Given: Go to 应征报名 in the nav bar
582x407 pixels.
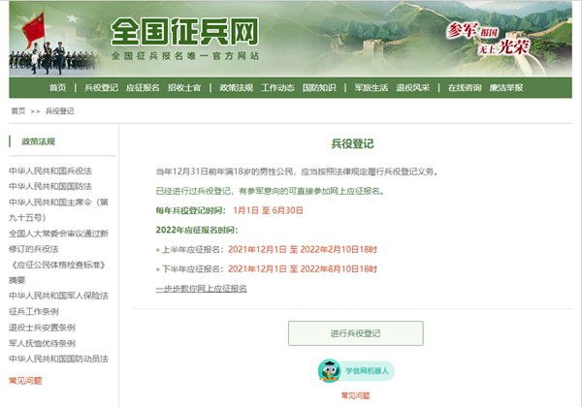Looking at the screenshot, I should (143, 88).
